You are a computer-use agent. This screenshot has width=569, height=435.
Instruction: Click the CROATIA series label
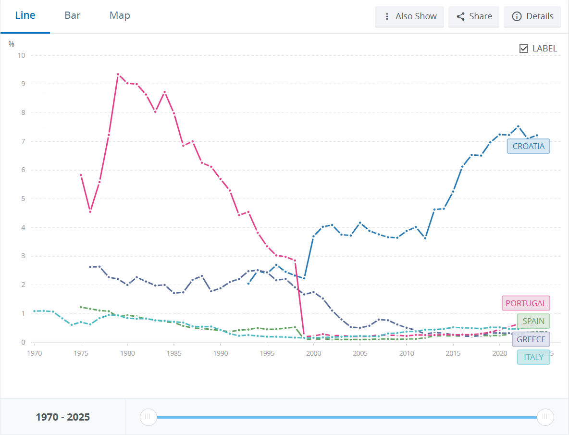(x=528, y=146)
